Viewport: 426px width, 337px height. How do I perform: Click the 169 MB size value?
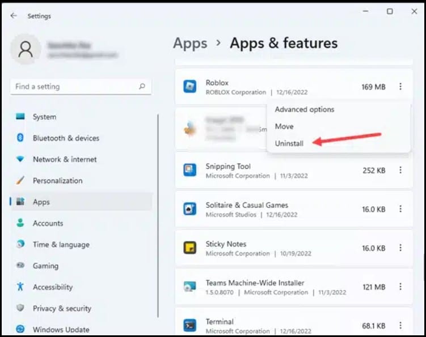tap(373, 87)
